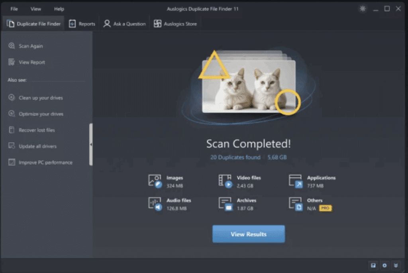The image size is (408, 273).
Task: Click the Optimize your drives link
Action: point(41,114)
